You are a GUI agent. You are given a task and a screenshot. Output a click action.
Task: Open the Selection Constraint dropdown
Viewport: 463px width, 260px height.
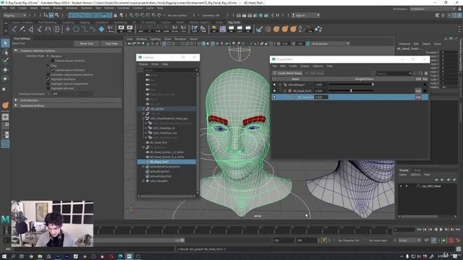tap(62, 94)
